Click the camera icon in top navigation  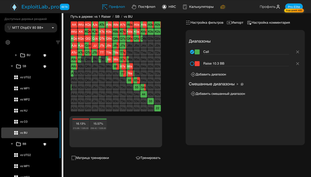pyautogui.click(x=223, y=7)
